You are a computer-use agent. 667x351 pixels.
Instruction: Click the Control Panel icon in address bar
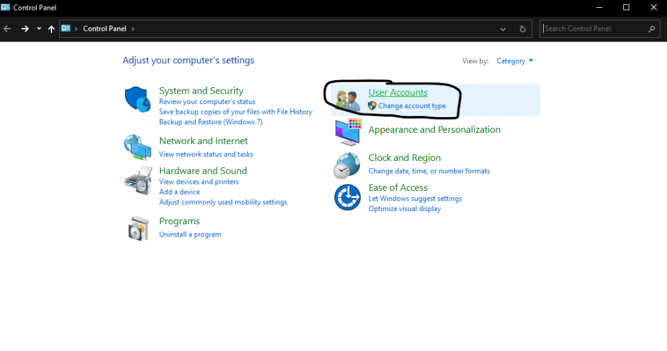tap(66, 29)
